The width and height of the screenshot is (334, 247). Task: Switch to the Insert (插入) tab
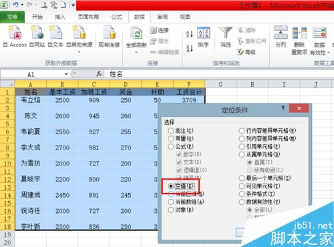[x=60, y=17]
